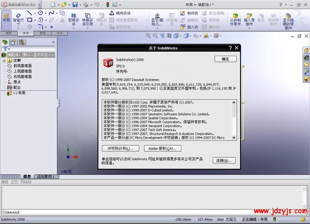Viewport: 310px width, 224px height.
Task: Open the PropertyManager tab icon
Action: coord(13,42)
